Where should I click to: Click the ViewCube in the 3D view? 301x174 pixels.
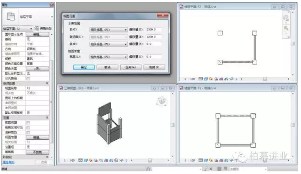[162, 101]
